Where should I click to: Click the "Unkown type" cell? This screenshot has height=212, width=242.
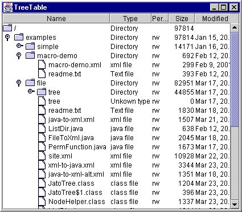[x=130, y=101]
